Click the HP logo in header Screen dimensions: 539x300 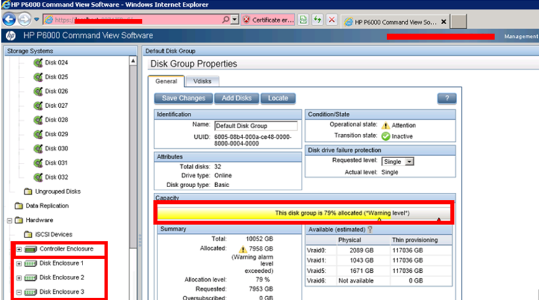[11, 36]
